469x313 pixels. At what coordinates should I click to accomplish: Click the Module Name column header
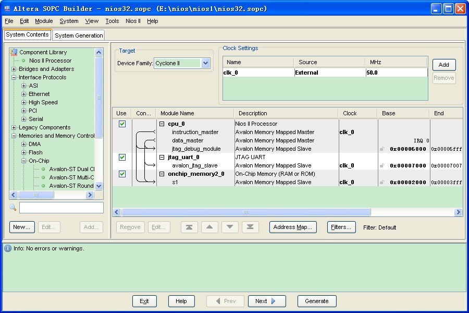195,113
